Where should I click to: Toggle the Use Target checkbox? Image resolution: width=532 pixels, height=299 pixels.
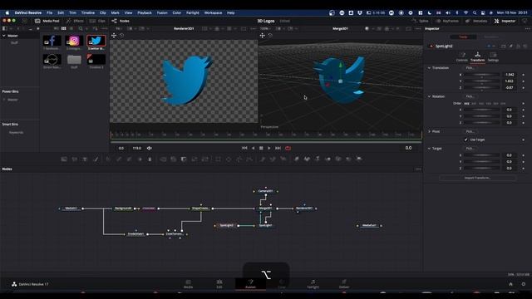(x=465, y=140)
